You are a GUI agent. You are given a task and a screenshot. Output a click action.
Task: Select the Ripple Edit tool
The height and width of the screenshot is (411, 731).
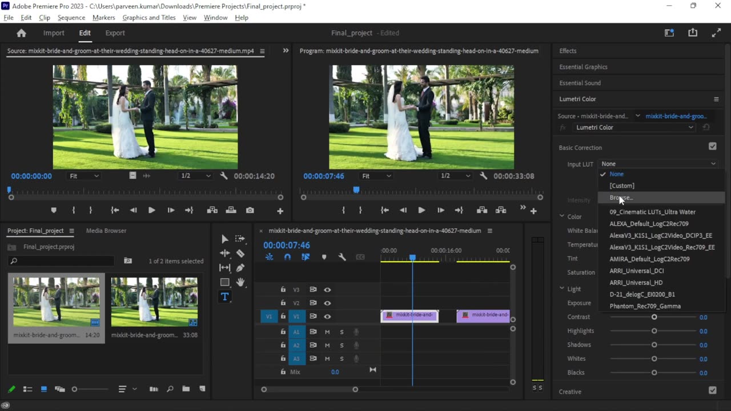[224, 253]
